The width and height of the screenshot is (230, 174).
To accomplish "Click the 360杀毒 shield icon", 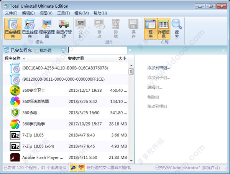I will 15,113.
